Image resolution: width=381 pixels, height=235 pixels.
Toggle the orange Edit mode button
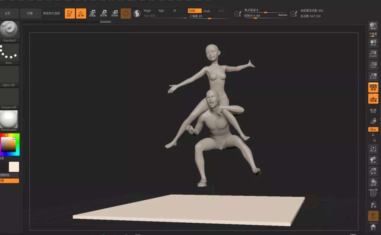click(70, 14)
